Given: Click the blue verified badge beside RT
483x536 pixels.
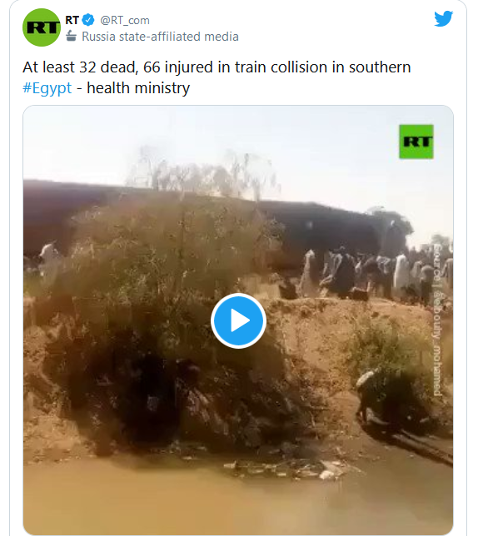Looking at the screenshot, I should coord(88,20).
